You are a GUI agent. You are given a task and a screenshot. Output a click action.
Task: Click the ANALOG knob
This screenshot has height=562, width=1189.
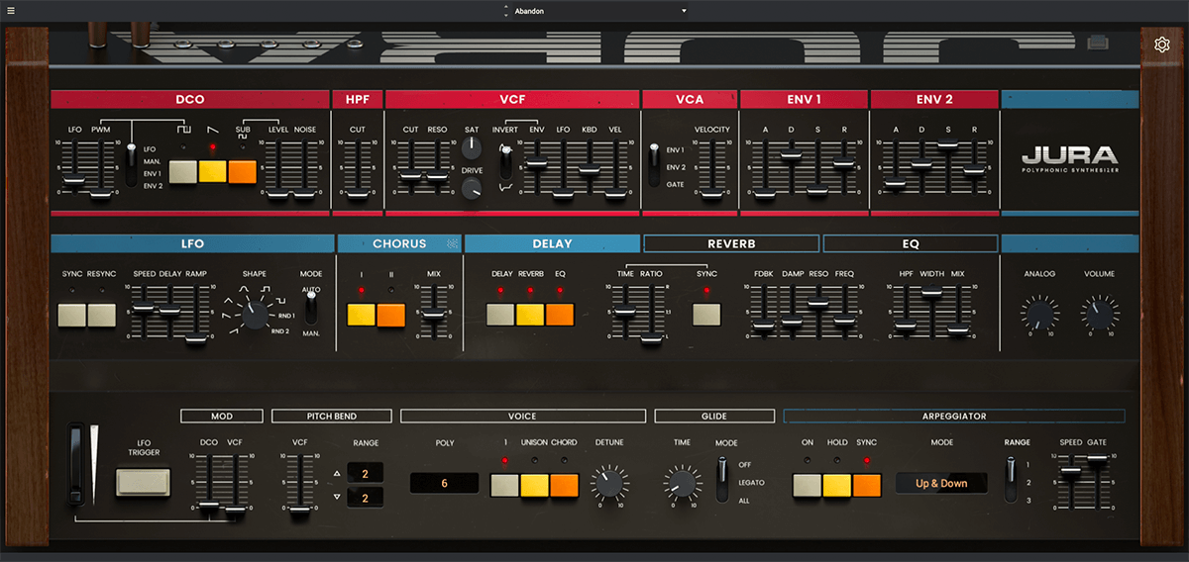1037,315
